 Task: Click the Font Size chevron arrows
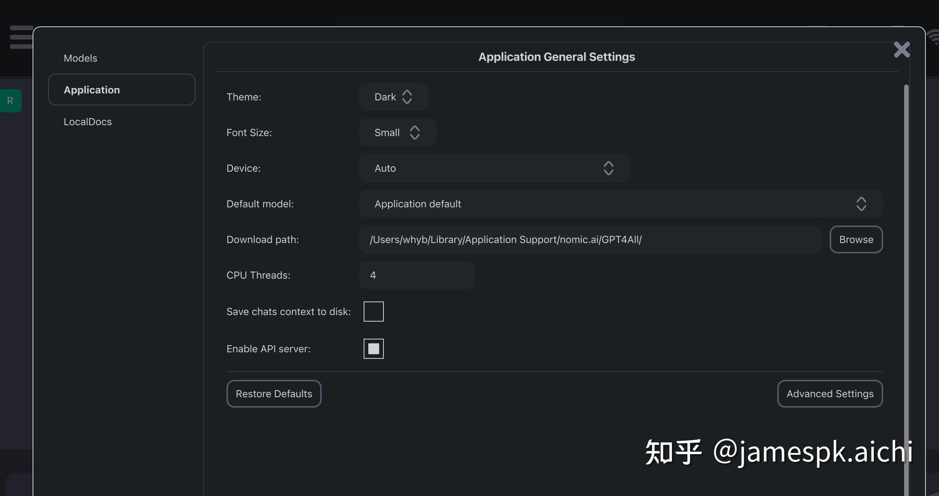[x=414, y=133]
